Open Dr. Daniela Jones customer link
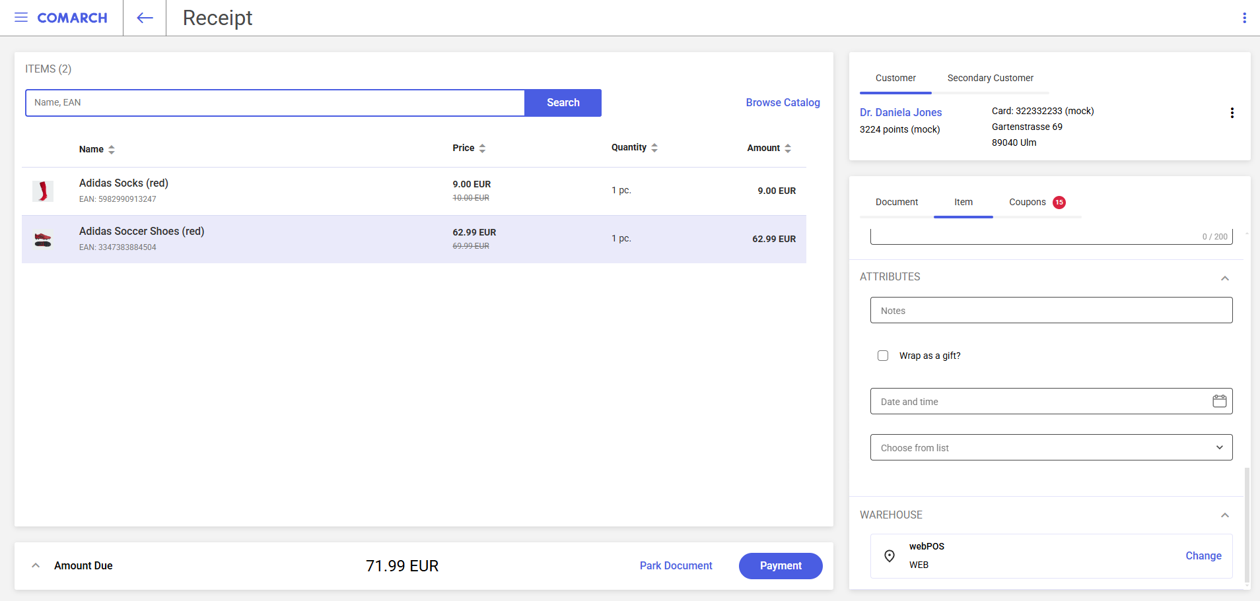 901,112
